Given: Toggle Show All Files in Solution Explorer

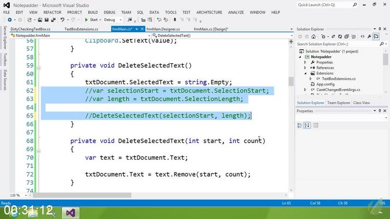Looking at the screenshot, I should click(354, 36).
